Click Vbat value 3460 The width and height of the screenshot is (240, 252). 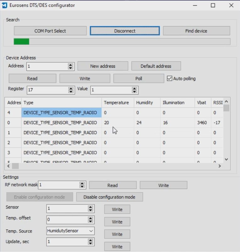click(x=202, y=123)
